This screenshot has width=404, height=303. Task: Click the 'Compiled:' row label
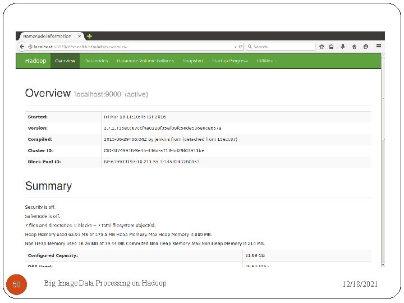(x=40, y=139)
